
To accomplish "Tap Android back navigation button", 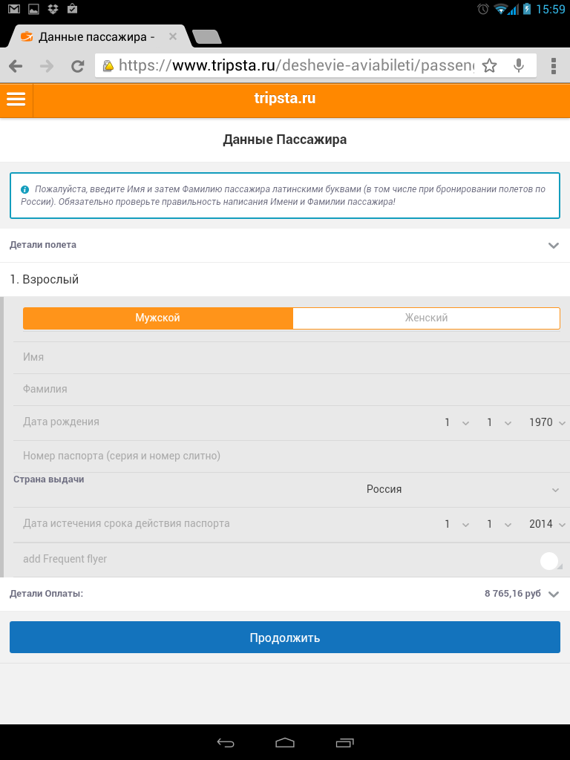I will 226,742.
